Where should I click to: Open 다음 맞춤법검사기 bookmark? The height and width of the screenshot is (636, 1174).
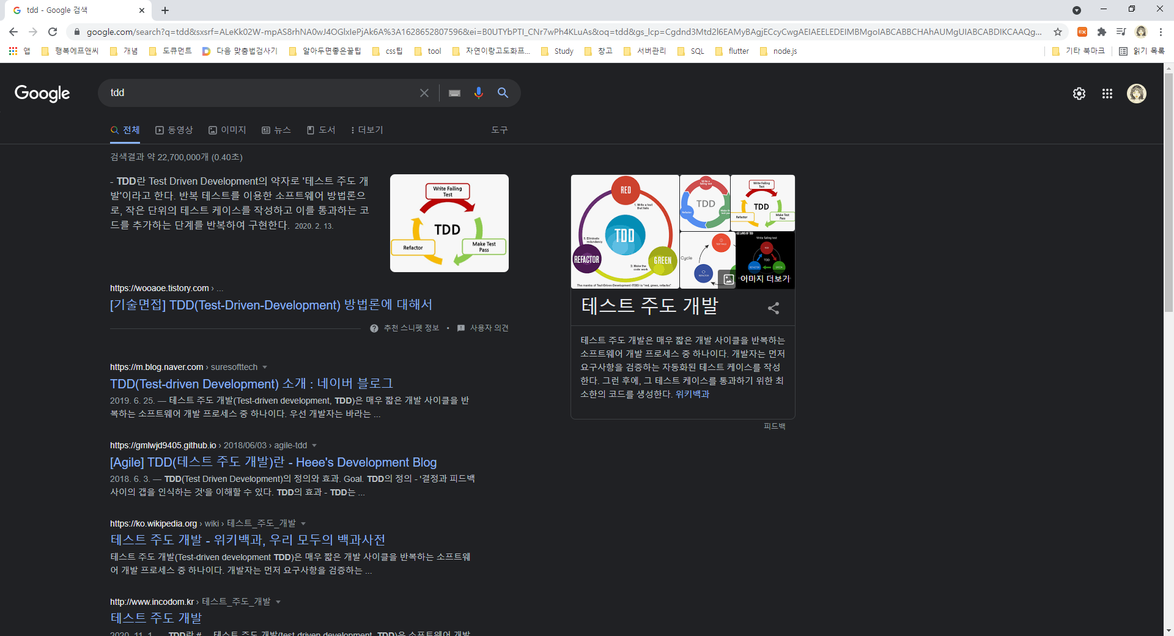point(240,51)
